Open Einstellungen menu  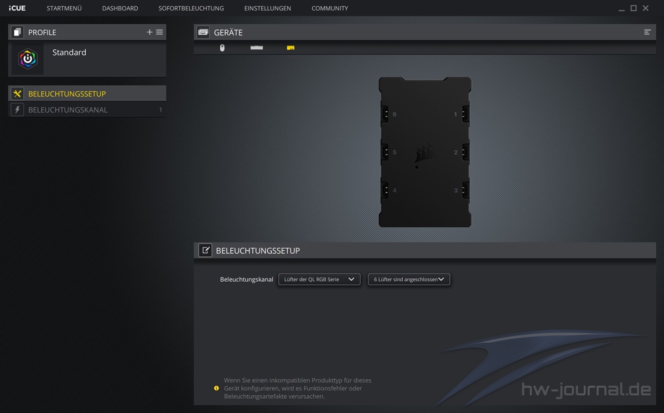tap(267, 8)
